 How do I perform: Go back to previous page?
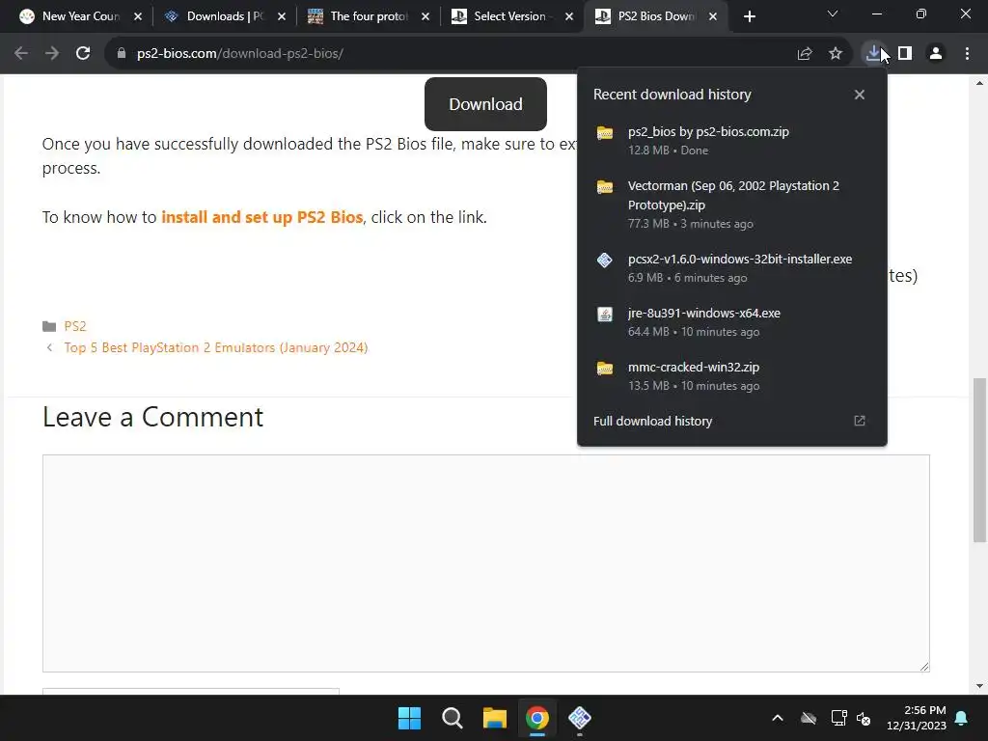point(21,54)
